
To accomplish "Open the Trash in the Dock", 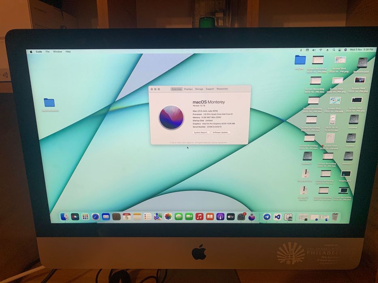I will click(x=335, y=217).
